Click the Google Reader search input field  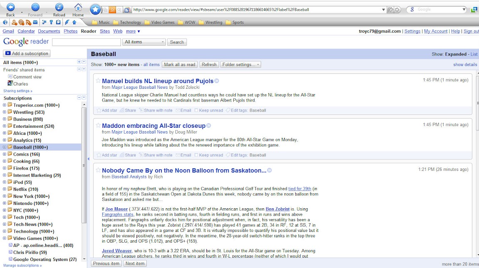86,42
